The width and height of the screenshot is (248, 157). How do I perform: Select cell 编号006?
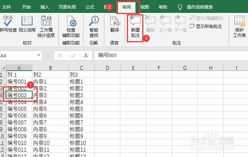point(19,115)
